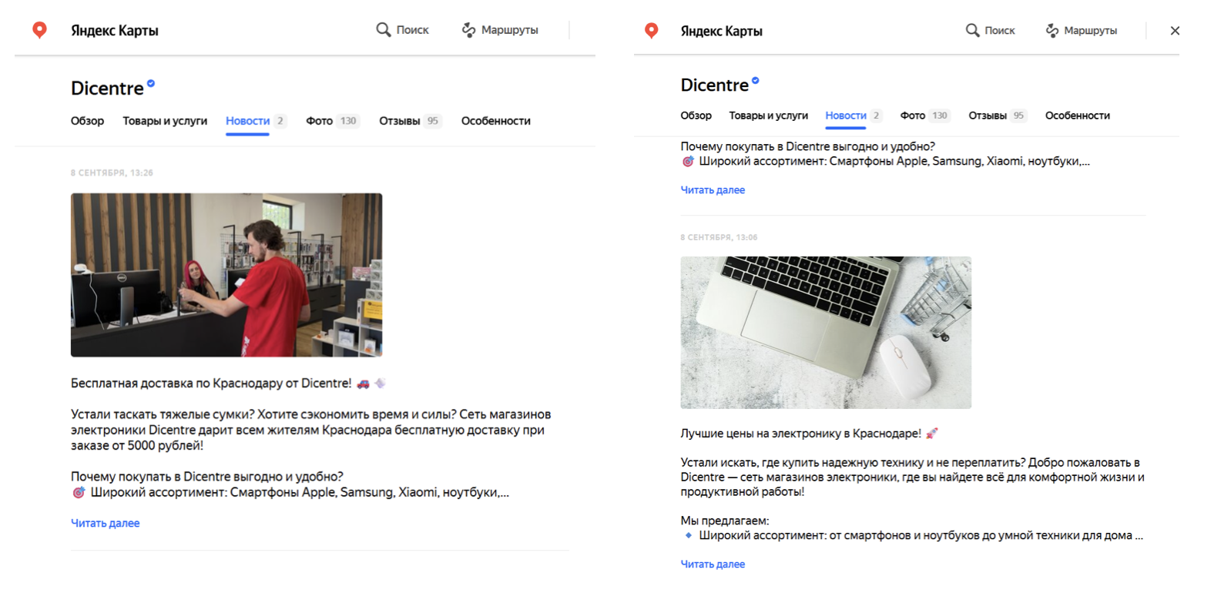Click the date 8 СЕНТЯБРЯ, 13:26
This screenshot has height=593, width=1231.
(112, 173)
